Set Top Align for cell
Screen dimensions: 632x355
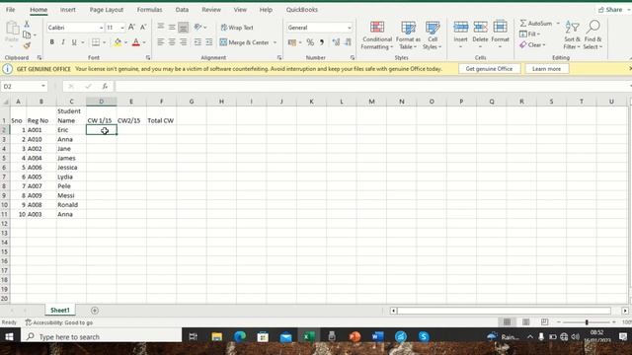pos(160,27)
